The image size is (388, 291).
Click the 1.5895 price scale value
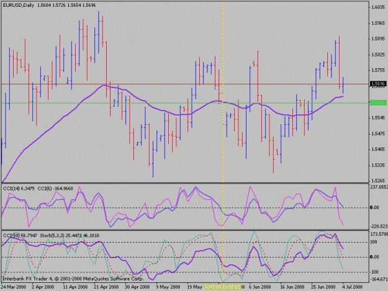coord(378,39)
